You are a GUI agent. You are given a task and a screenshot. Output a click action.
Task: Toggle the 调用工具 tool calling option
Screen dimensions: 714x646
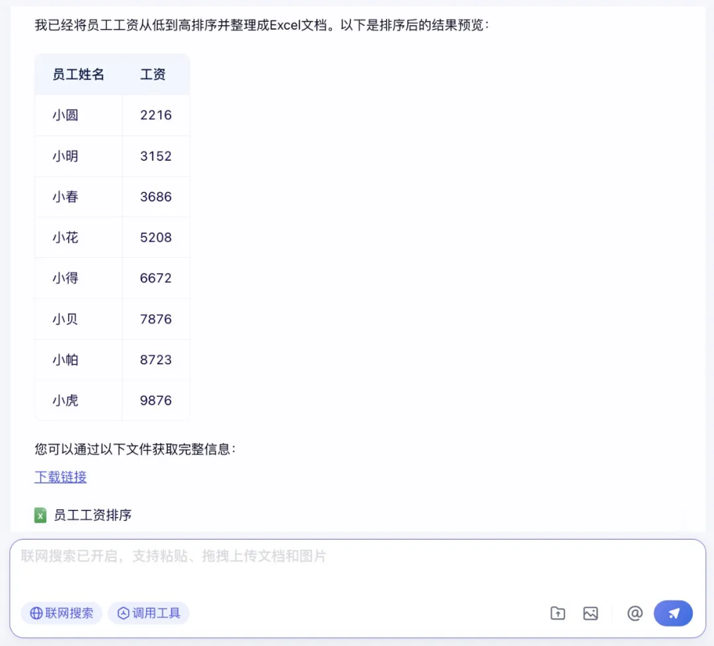click(x=149, y=613)
